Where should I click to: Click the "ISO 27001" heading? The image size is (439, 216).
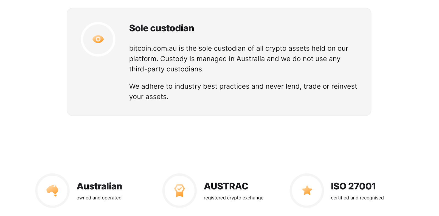click(353, 186)
